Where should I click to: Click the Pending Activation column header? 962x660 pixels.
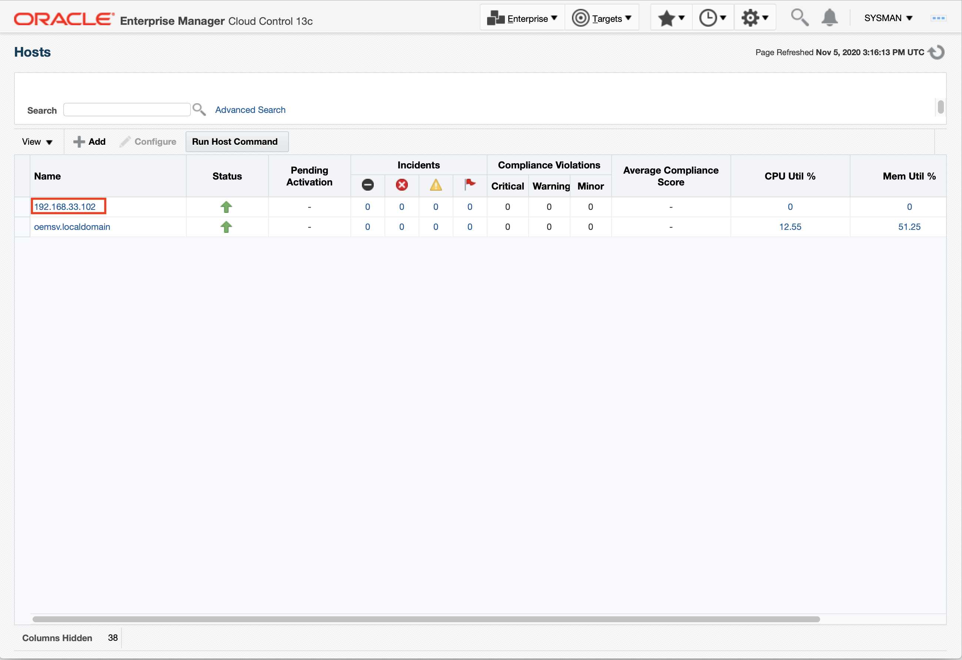309,176
